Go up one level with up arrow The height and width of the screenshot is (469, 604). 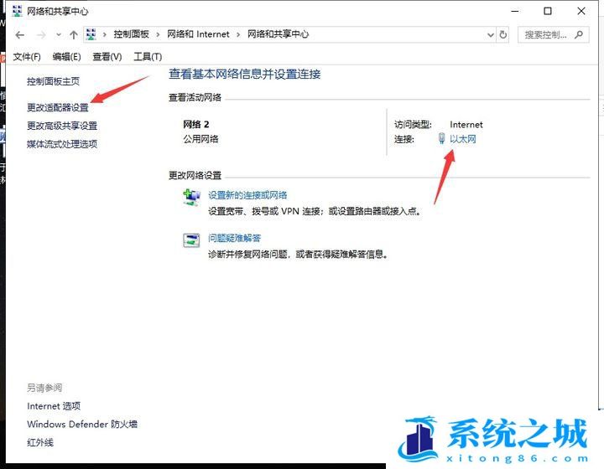(x=74, y=35)
